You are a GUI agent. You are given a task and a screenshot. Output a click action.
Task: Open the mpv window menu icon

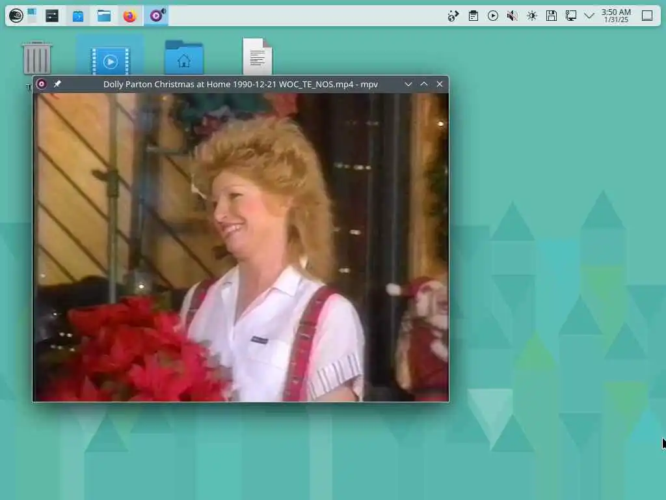pos(41,84)
